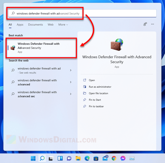Open Widgets from the taskbar
Screen dimensions: 165x163
[60, 158]
